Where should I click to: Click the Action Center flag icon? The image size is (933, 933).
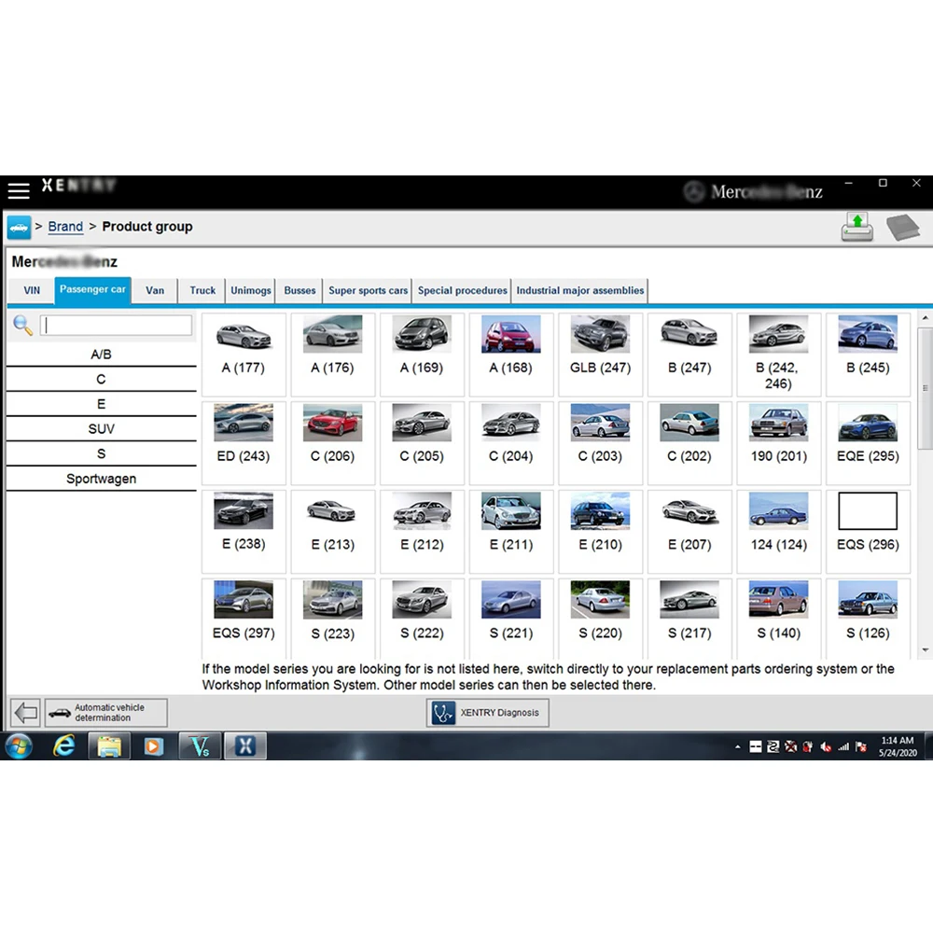861,746
